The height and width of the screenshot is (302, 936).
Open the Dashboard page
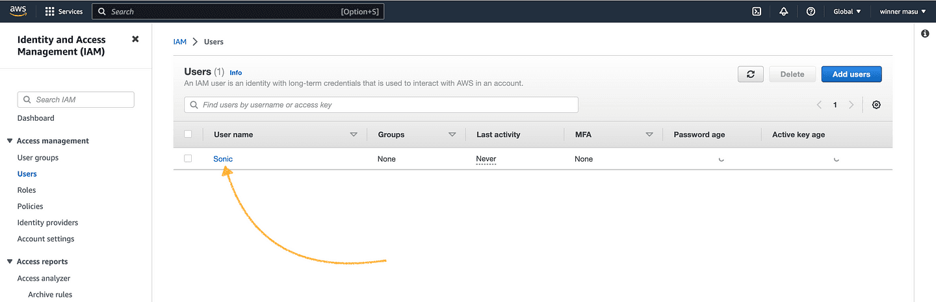(36, 118)
